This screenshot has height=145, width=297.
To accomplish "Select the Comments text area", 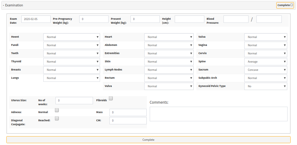I will (218, 114).
